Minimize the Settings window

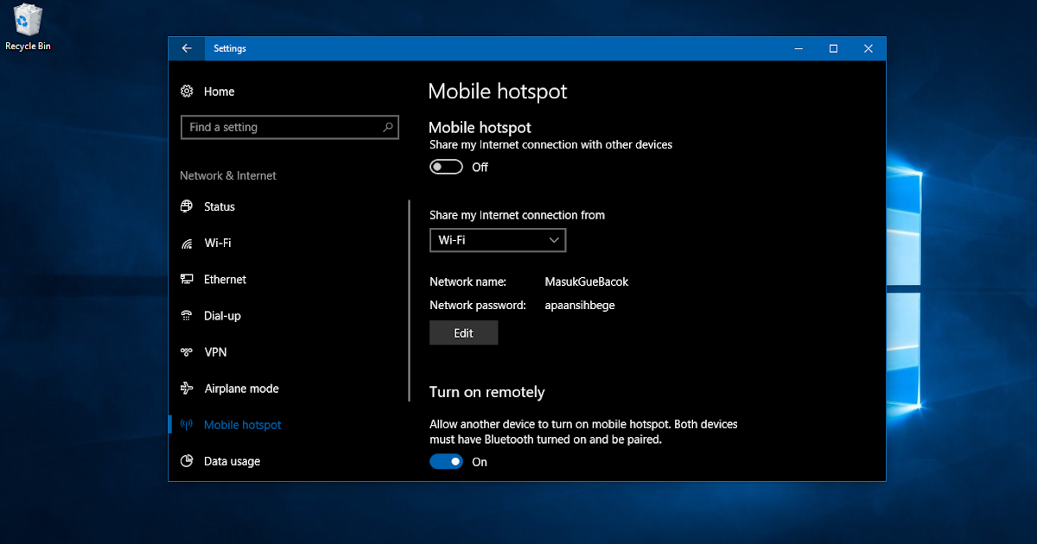[x=798, y=48]
